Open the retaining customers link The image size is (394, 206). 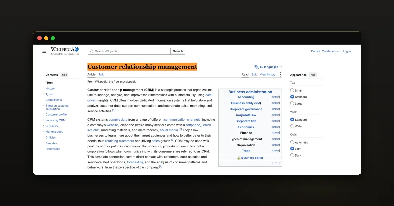click(120, 141)
